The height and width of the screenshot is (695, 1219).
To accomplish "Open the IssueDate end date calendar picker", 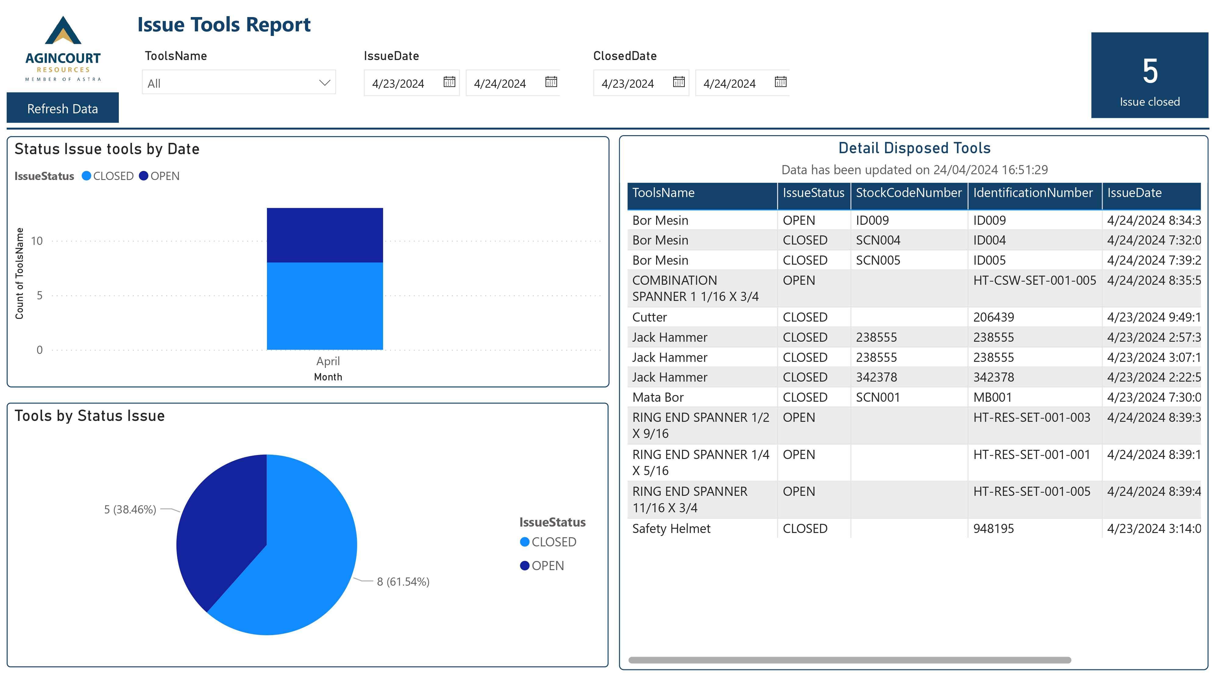I will tap(550, 83).
